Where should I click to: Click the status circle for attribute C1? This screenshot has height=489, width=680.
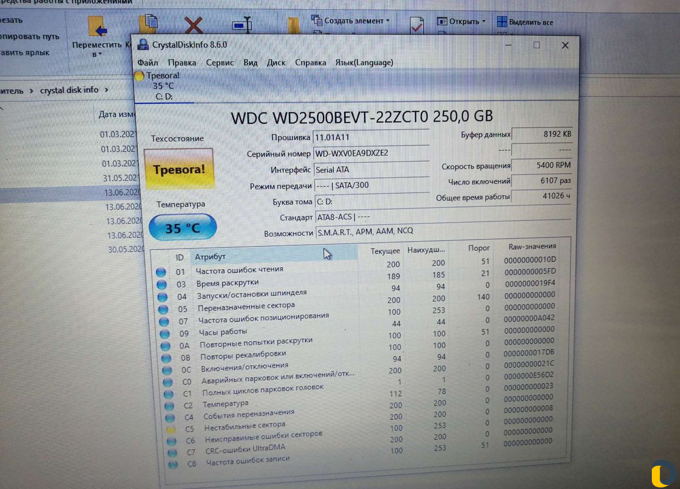(x=168, y=394)
